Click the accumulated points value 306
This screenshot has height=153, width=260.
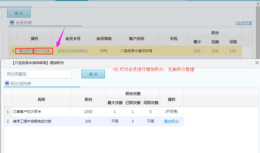tap(197, 51)
